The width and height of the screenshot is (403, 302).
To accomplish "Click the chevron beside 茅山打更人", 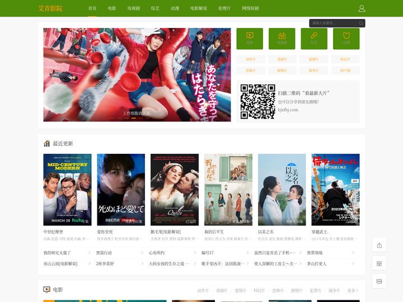I will click(353, 263).
